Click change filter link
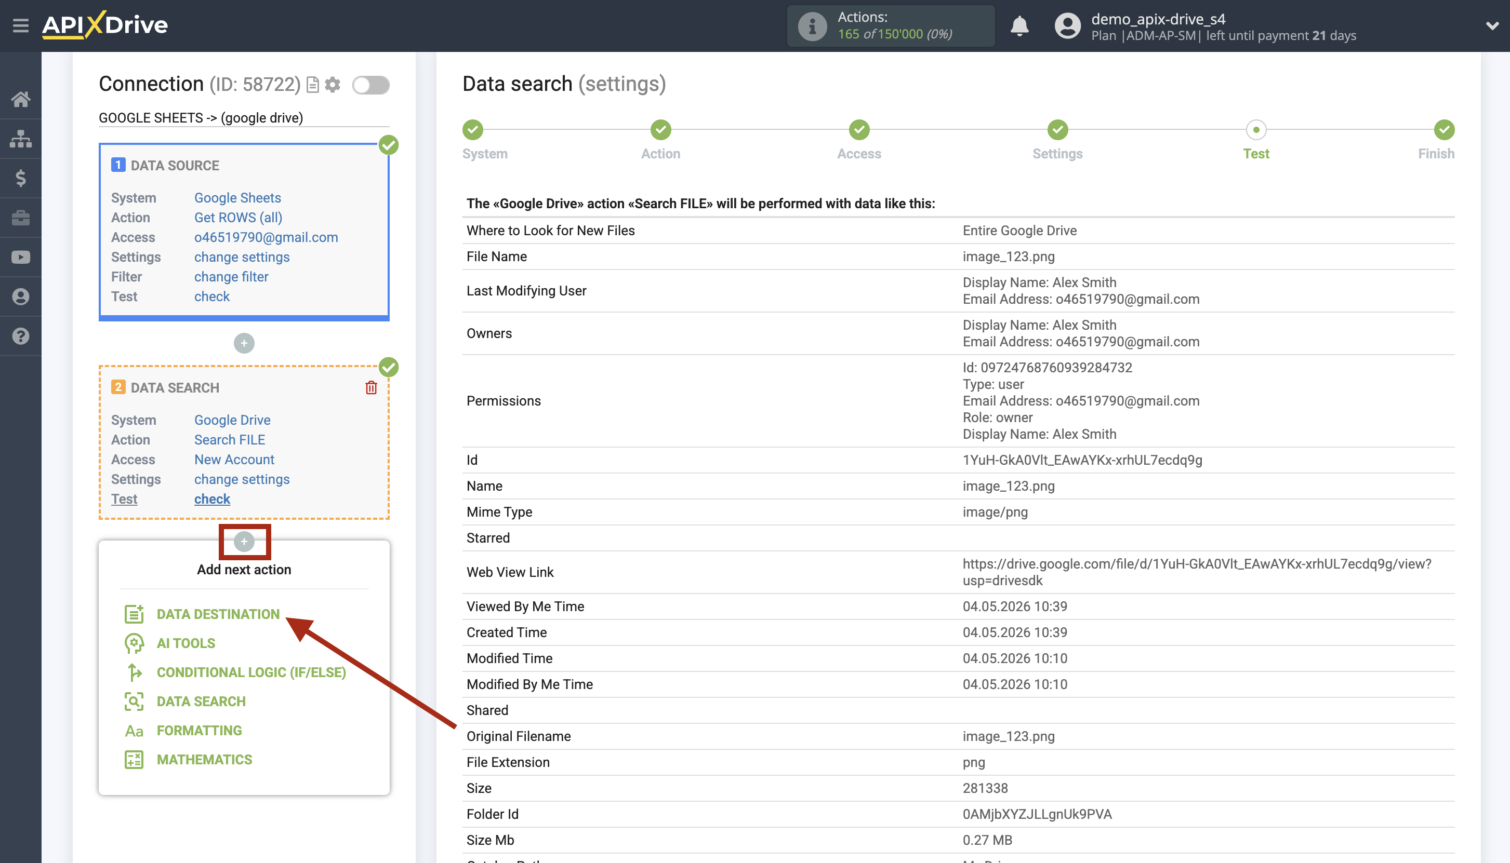The width and height of the screenshot is (1510, 863). [231, 277]
